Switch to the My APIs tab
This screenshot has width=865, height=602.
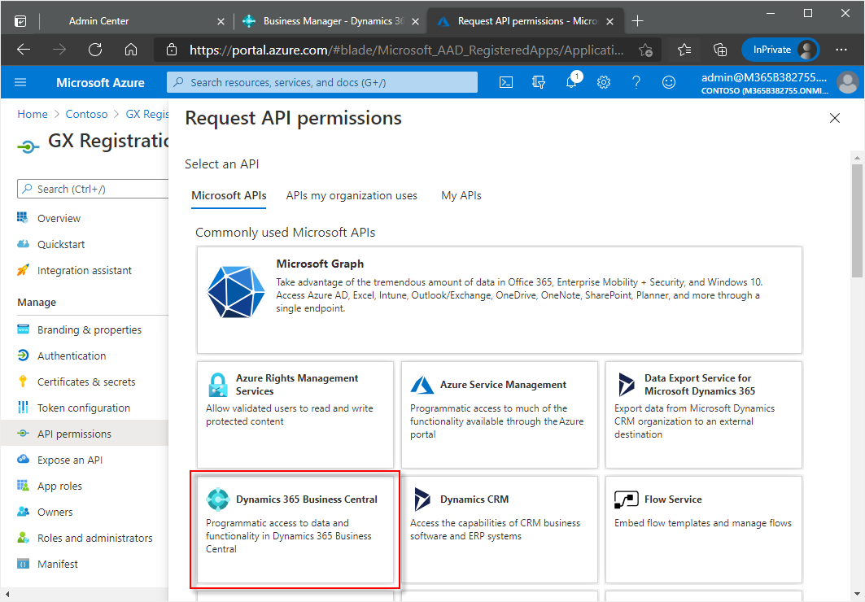[461, 195]
